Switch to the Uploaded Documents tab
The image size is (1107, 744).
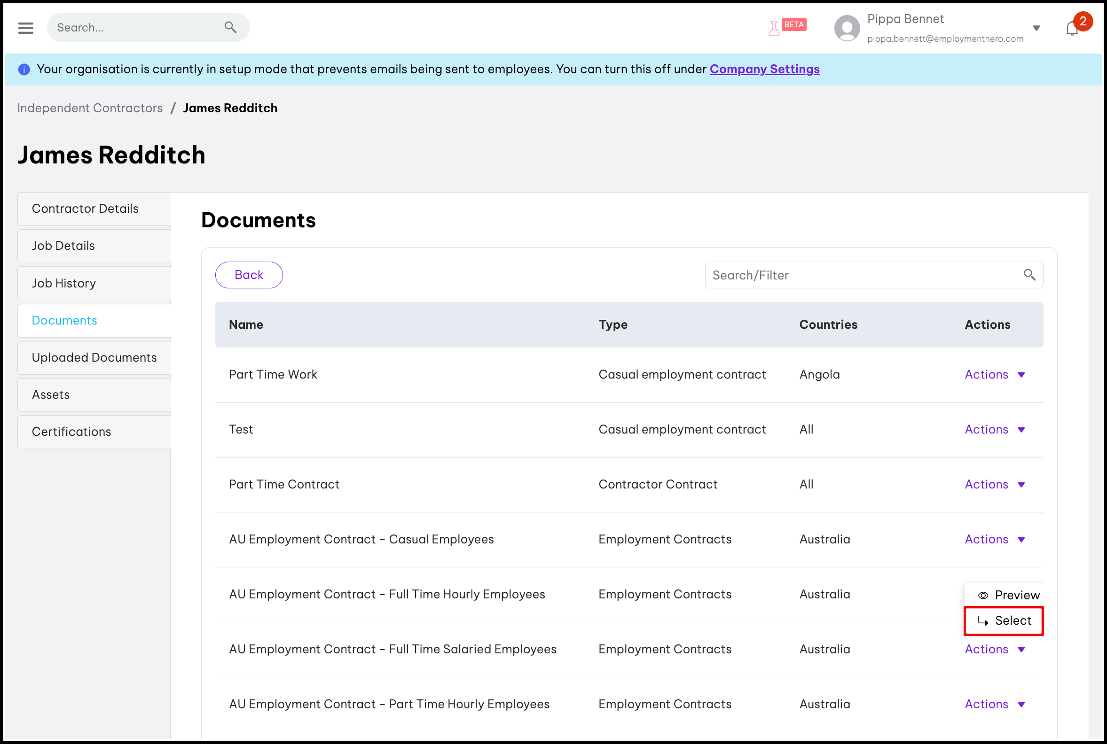pos(94,357)
